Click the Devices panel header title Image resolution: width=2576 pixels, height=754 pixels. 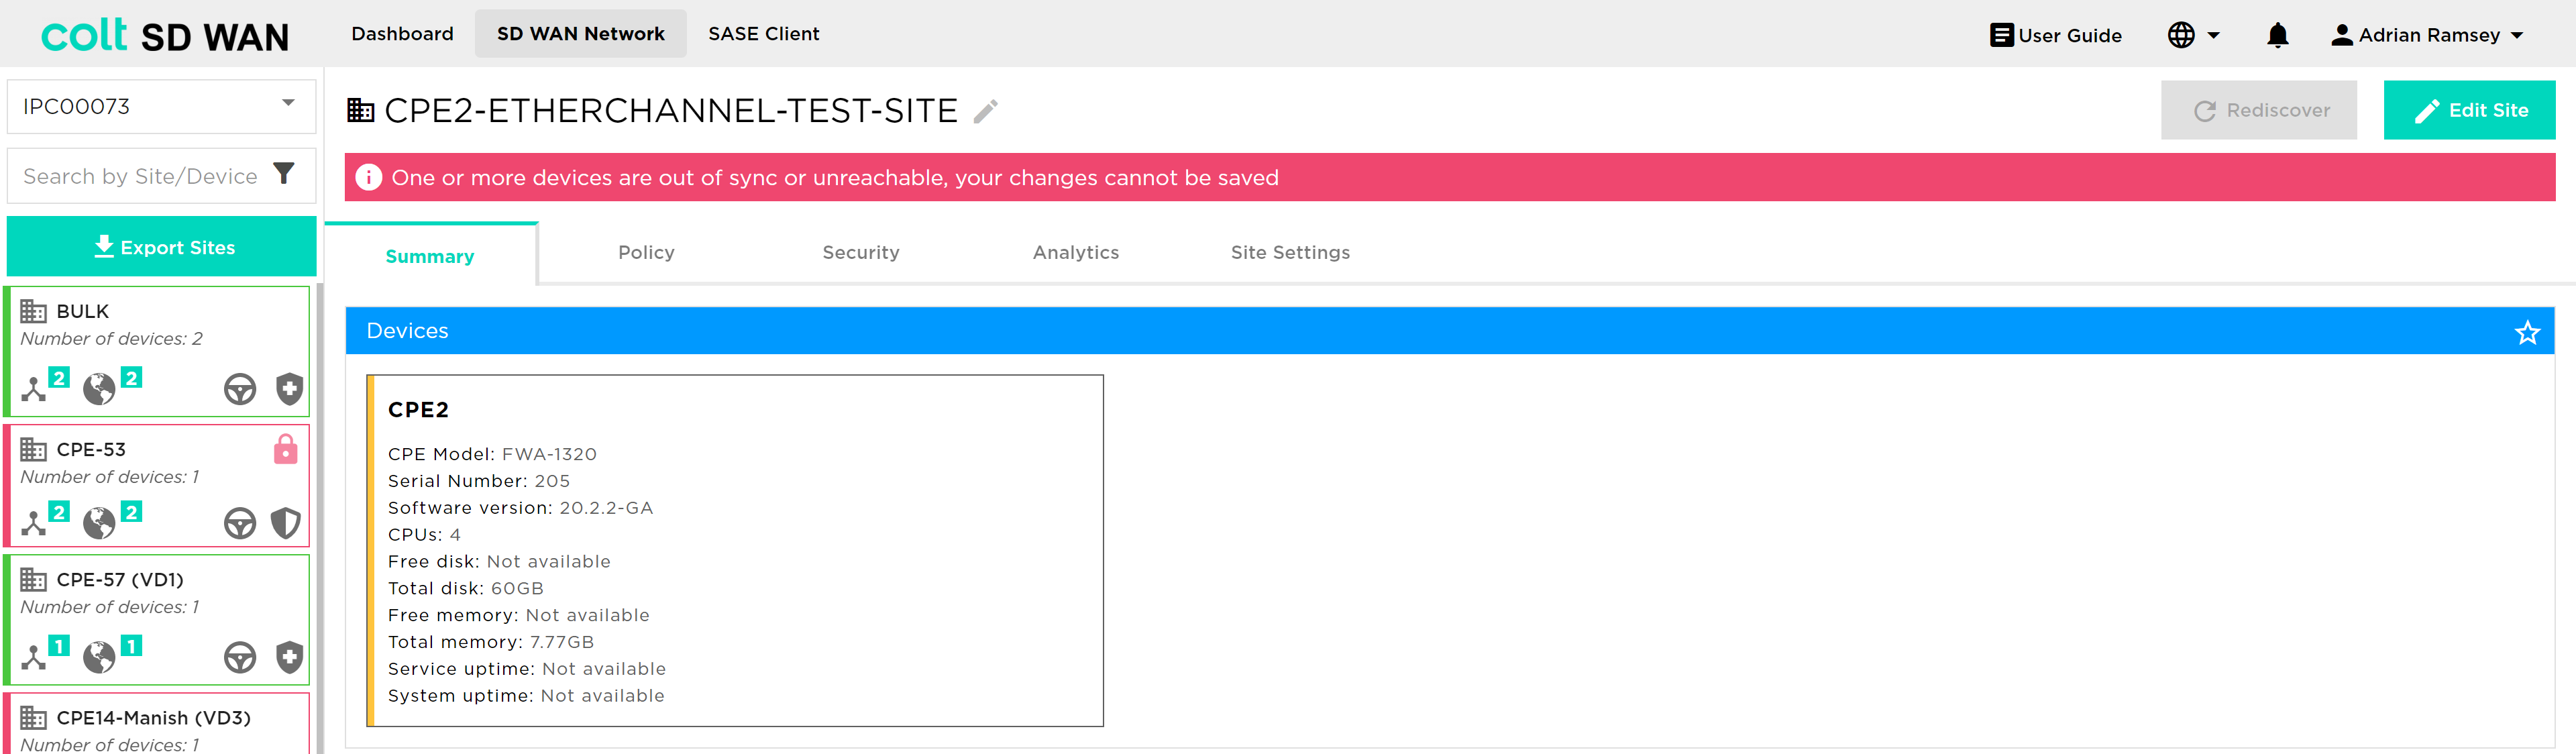pos(407,330)
